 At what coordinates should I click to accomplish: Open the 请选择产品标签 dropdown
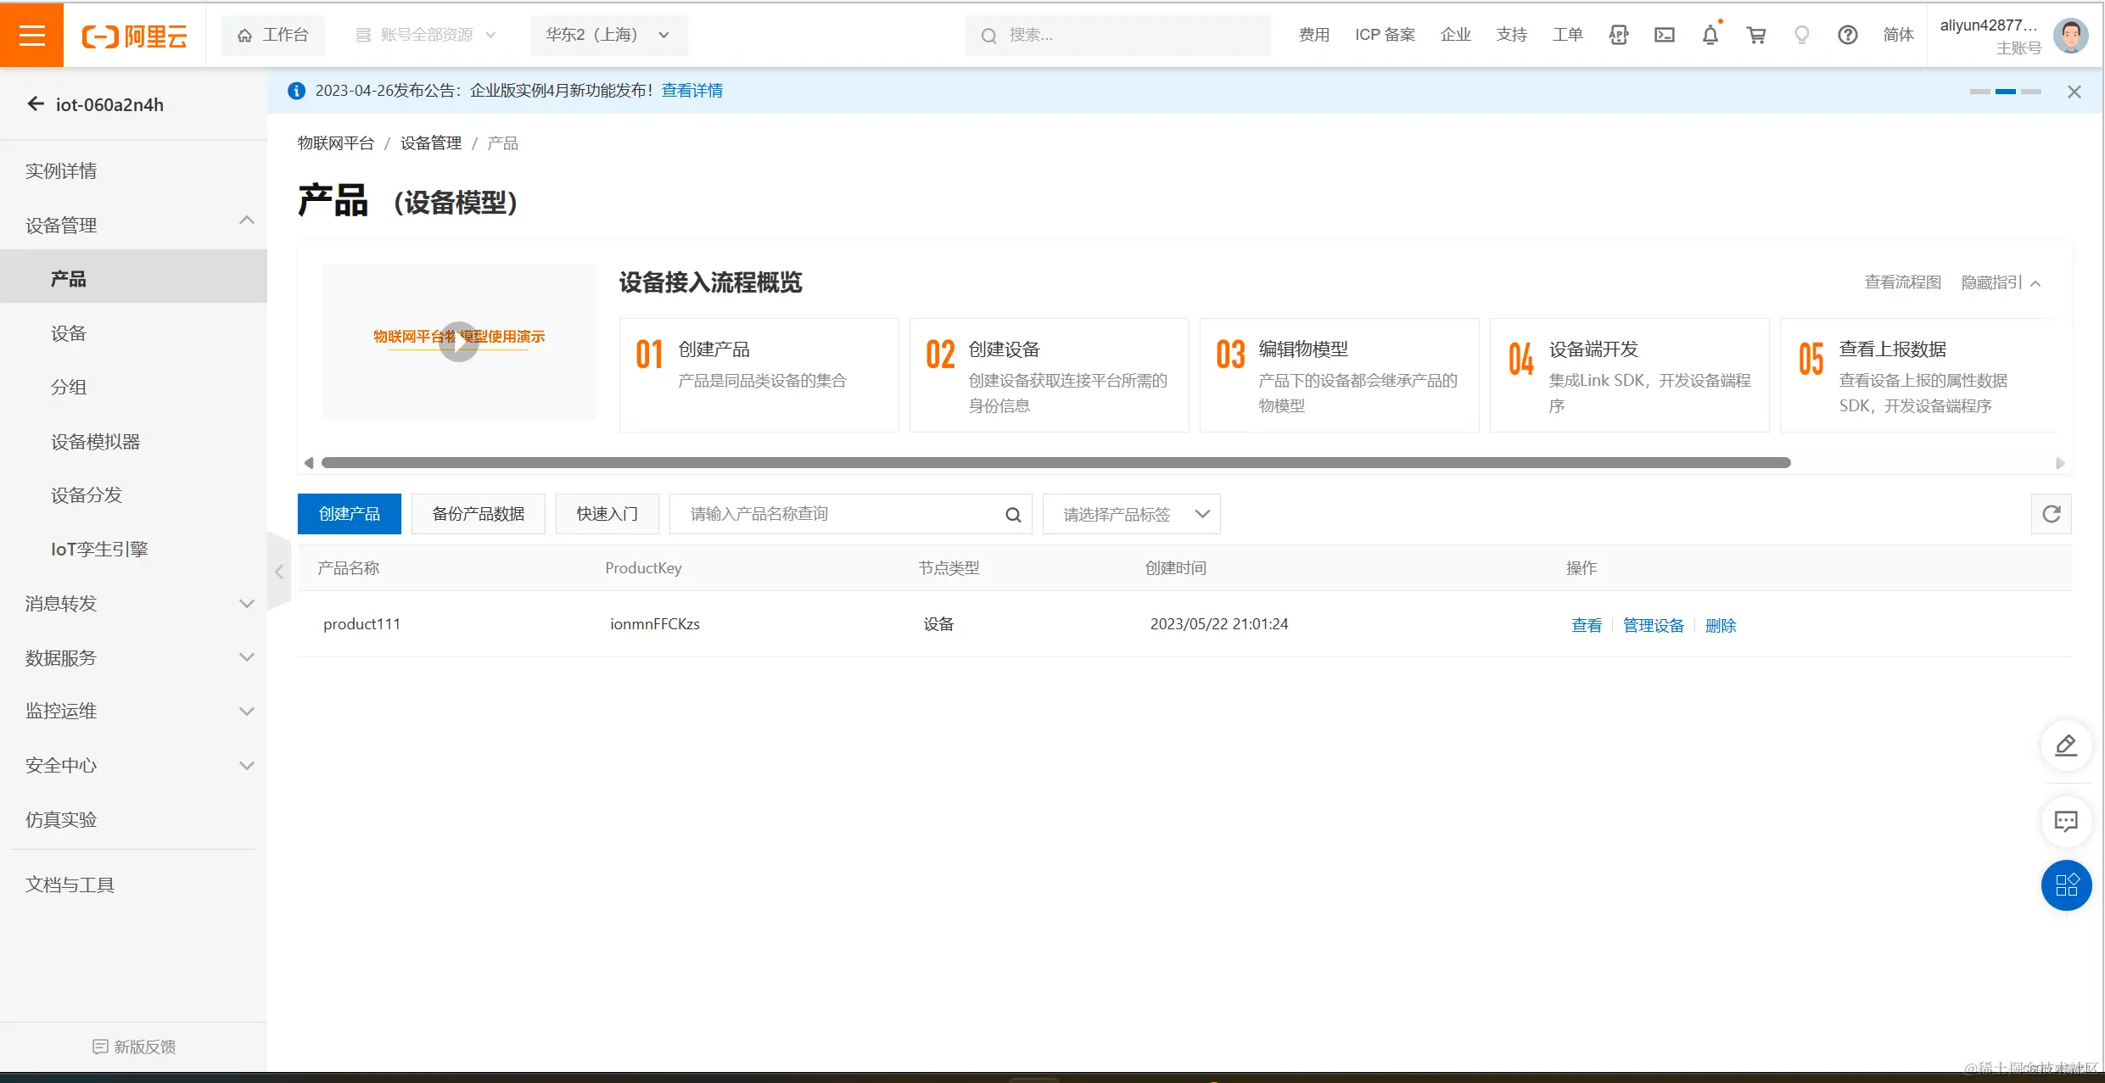1131,514
